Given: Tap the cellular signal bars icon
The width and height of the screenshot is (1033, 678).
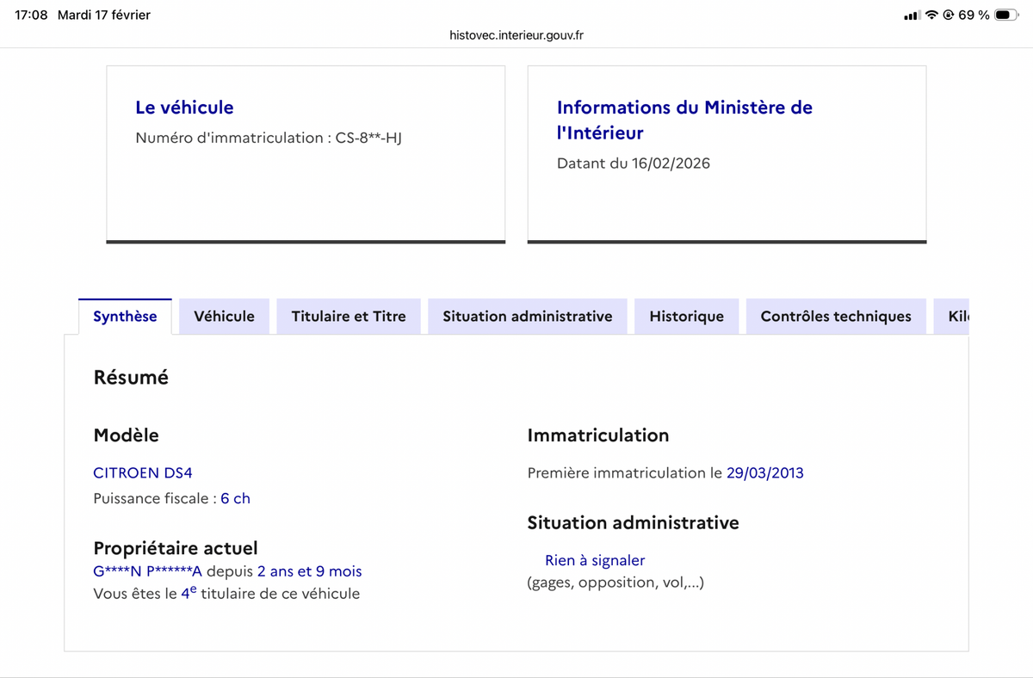Looking at the screenshot, I should pos(912,15).
